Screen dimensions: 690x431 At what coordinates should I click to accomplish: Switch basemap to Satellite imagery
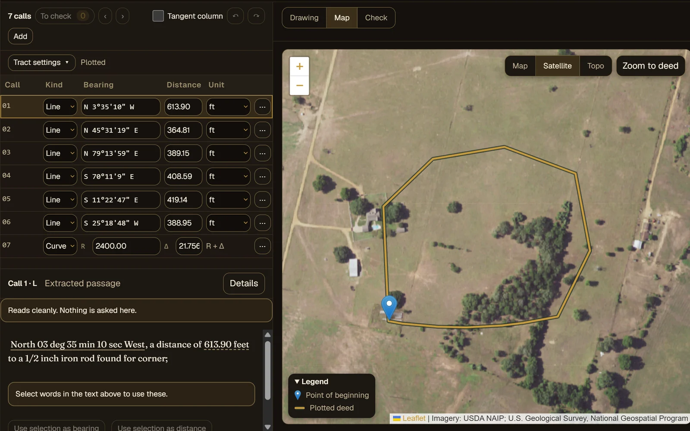pos(557,66)
